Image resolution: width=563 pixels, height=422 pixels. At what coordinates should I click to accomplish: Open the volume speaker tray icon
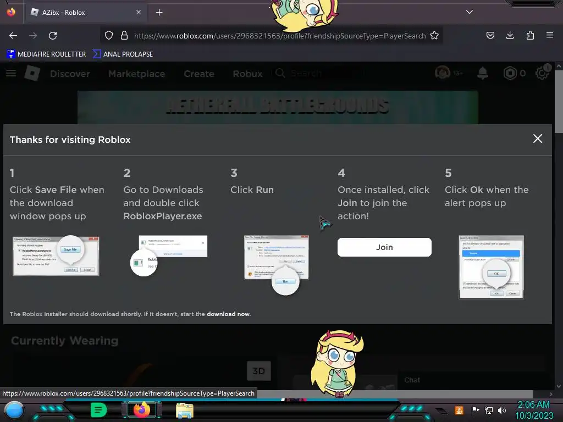coord(502,410)
